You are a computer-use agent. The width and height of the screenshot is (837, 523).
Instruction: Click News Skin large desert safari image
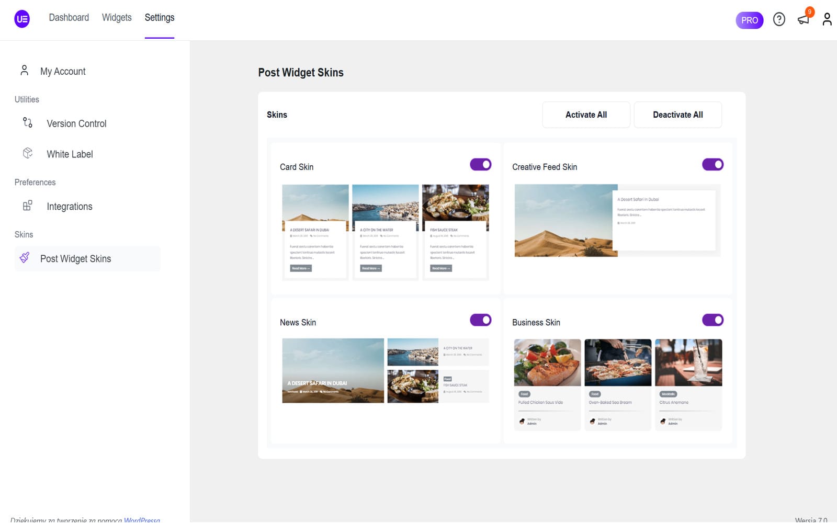[333, 370]
